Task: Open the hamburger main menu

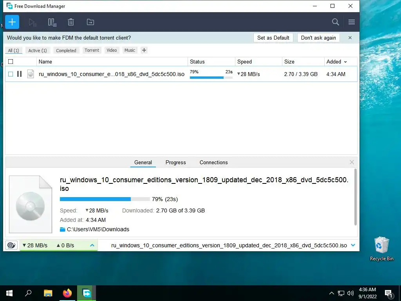Action: pyautogui.click(x=351, y=22)
